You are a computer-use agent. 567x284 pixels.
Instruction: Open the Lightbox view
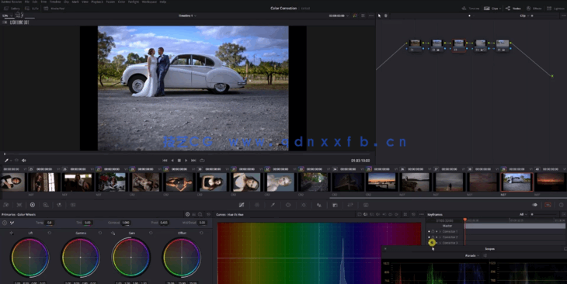pos(556,9)
